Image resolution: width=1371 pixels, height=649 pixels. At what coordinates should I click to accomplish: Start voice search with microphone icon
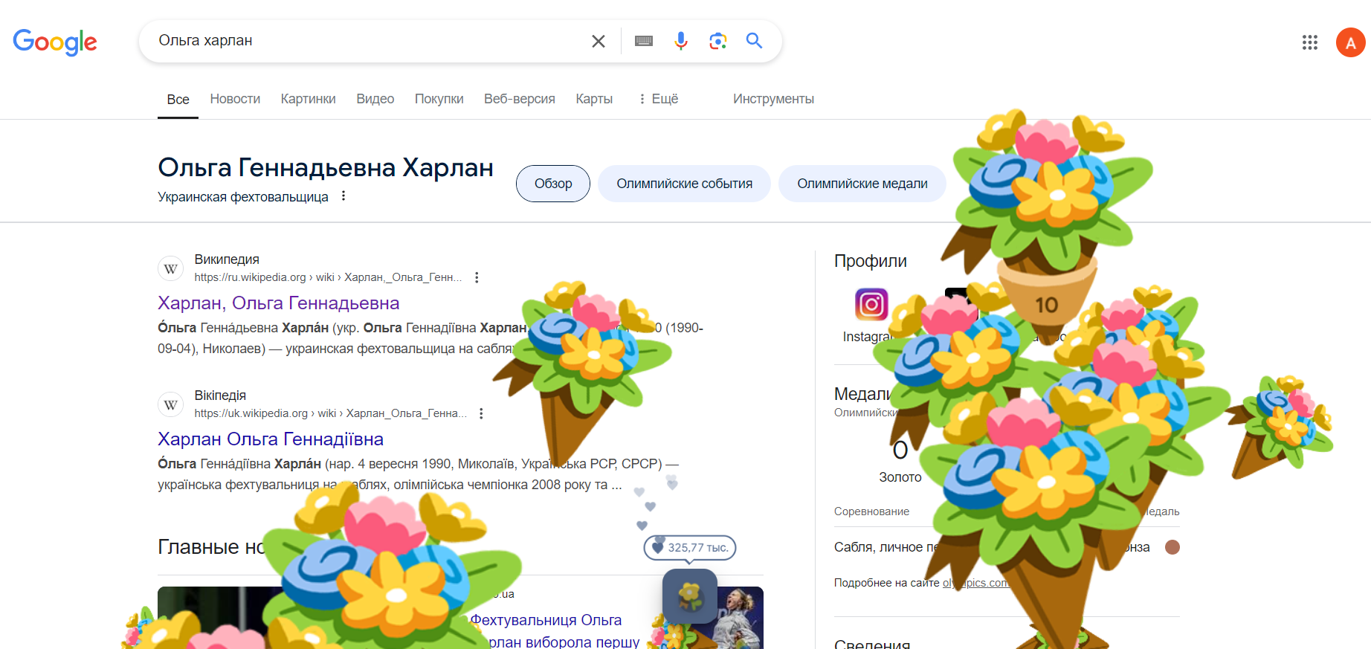coord(681,41)
